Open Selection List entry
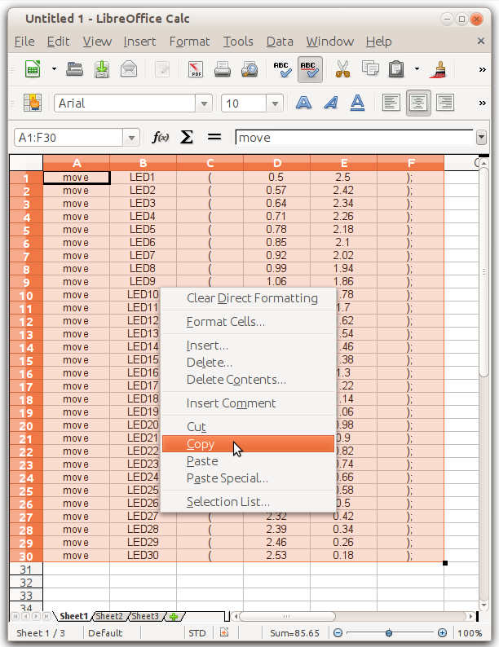The image size is (499, 647). click(x=248, y=502)
